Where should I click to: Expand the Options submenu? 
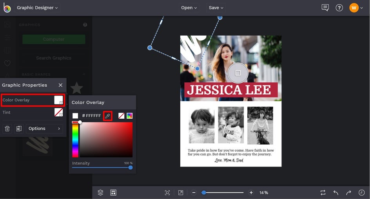[x=44, y=128]
